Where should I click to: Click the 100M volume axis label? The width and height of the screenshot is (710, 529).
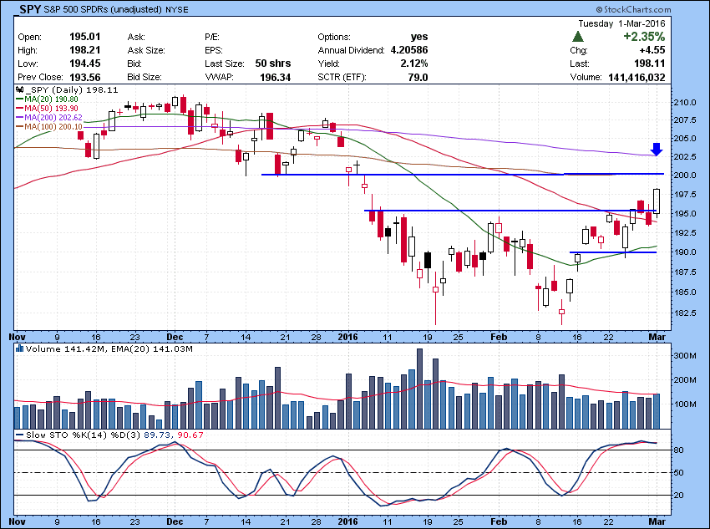685,404
